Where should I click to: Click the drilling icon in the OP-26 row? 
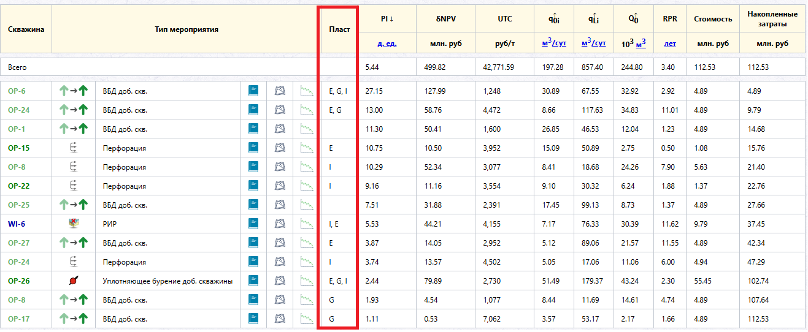pyautogui.click(x=74, y=281)
